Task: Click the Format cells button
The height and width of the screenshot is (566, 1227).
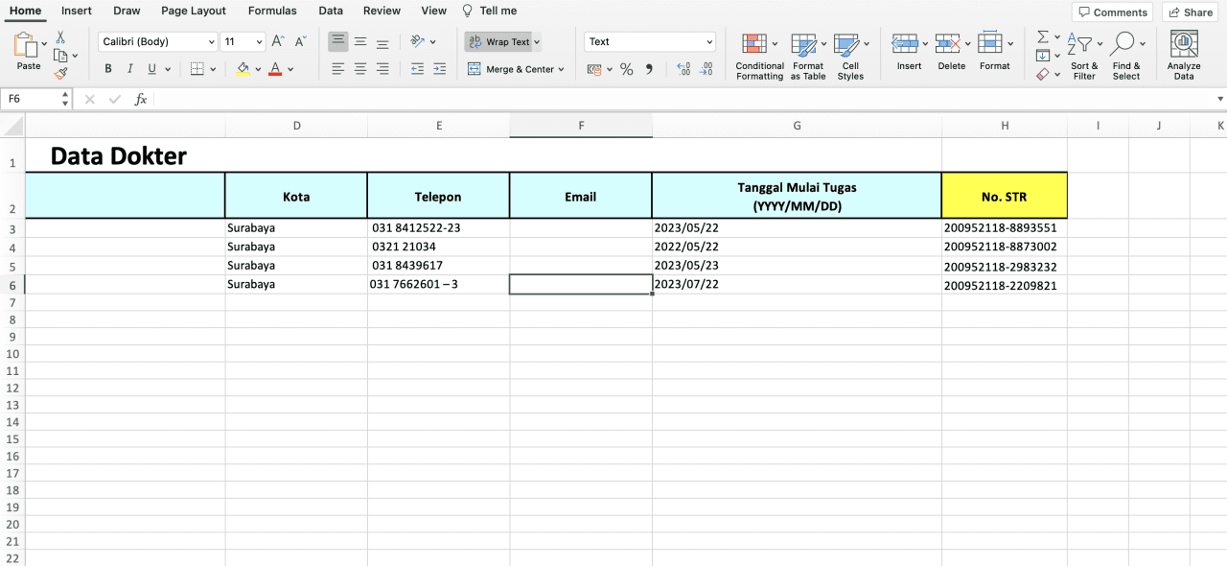Action: click(x=994, y=53)
